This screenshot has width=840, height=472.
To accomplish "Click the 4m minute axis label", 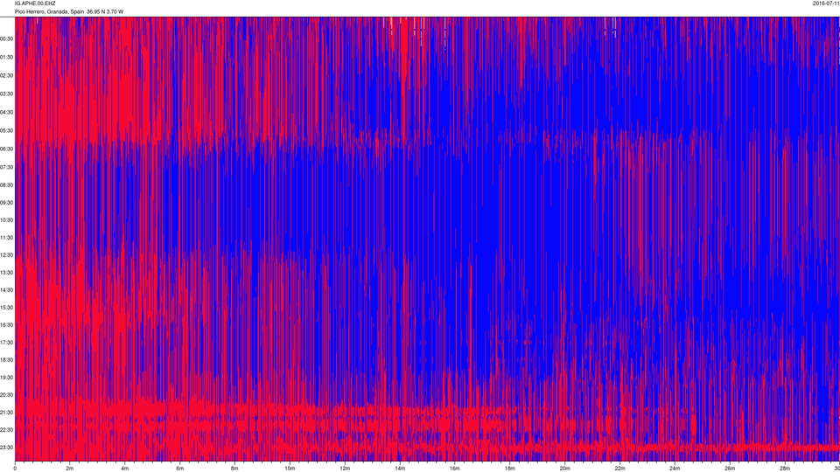I will coord(125,469).
